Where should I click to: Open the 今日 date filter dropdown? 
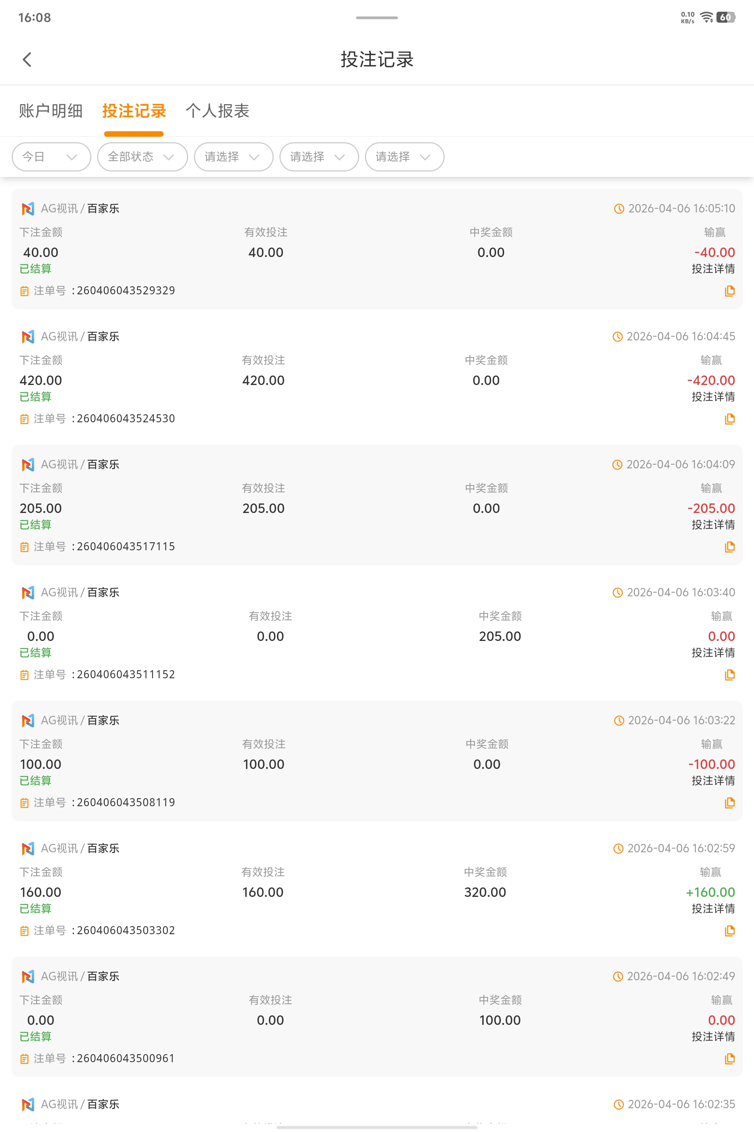pyautogui.click(x=51, y=157)
